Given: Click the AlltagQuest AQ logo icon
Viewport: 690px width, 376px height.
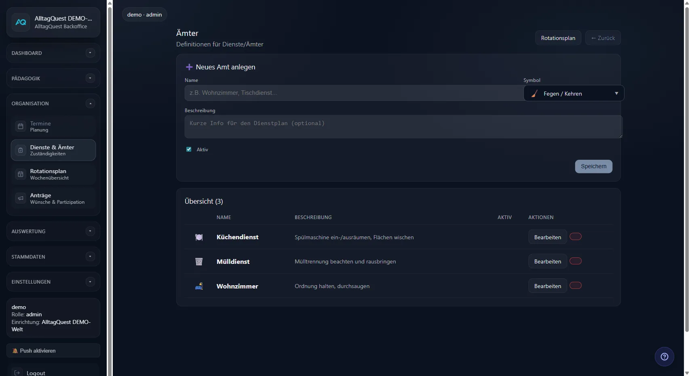Looking at the screenshot, I should point(21,23).
